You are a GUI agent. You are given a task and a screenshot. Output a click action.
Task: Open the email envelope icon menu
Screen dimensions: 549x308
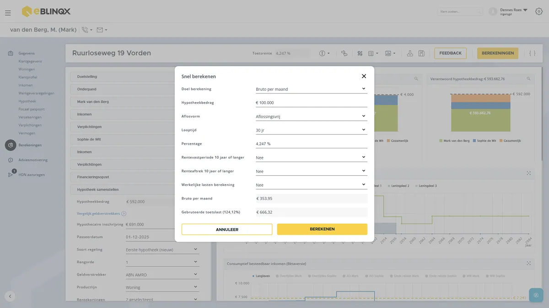pos(102,30)
